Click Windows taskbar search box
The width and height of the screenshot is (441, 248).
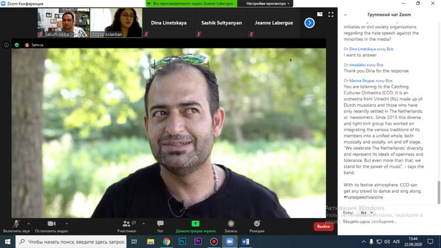(71, 242)
